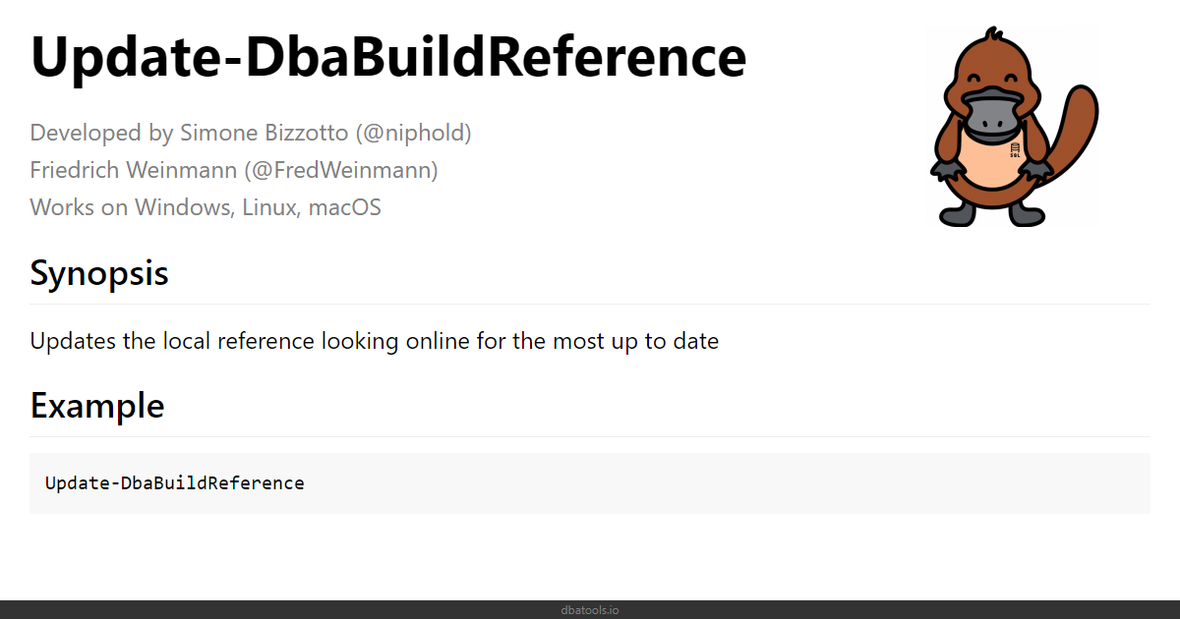The width and height of the screenshot is (1180, 619).
Task: Click the Synopsis heading
Action: (99, 272)
